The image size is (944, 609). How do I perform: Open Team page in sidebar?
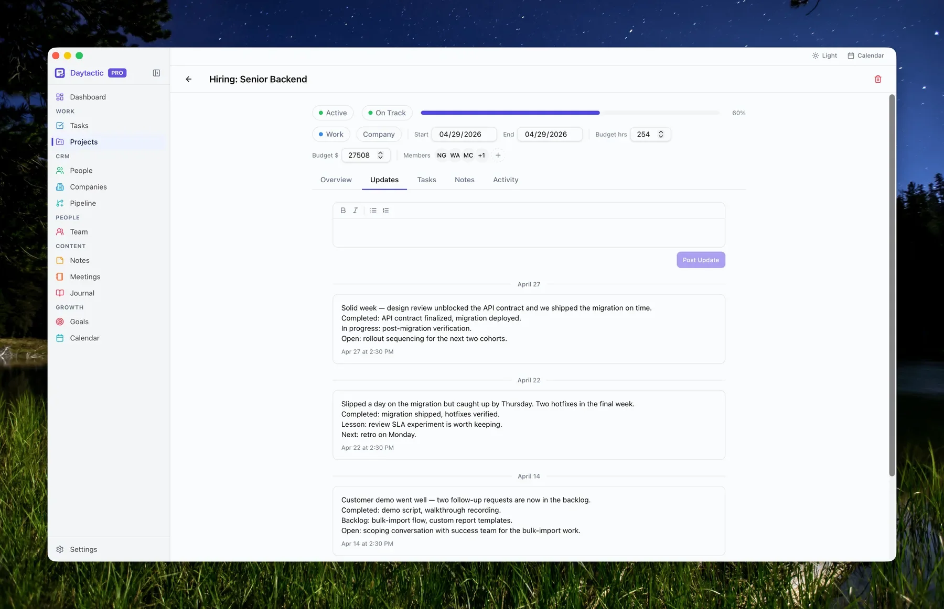pyautogui.click(x=109, y=232)
